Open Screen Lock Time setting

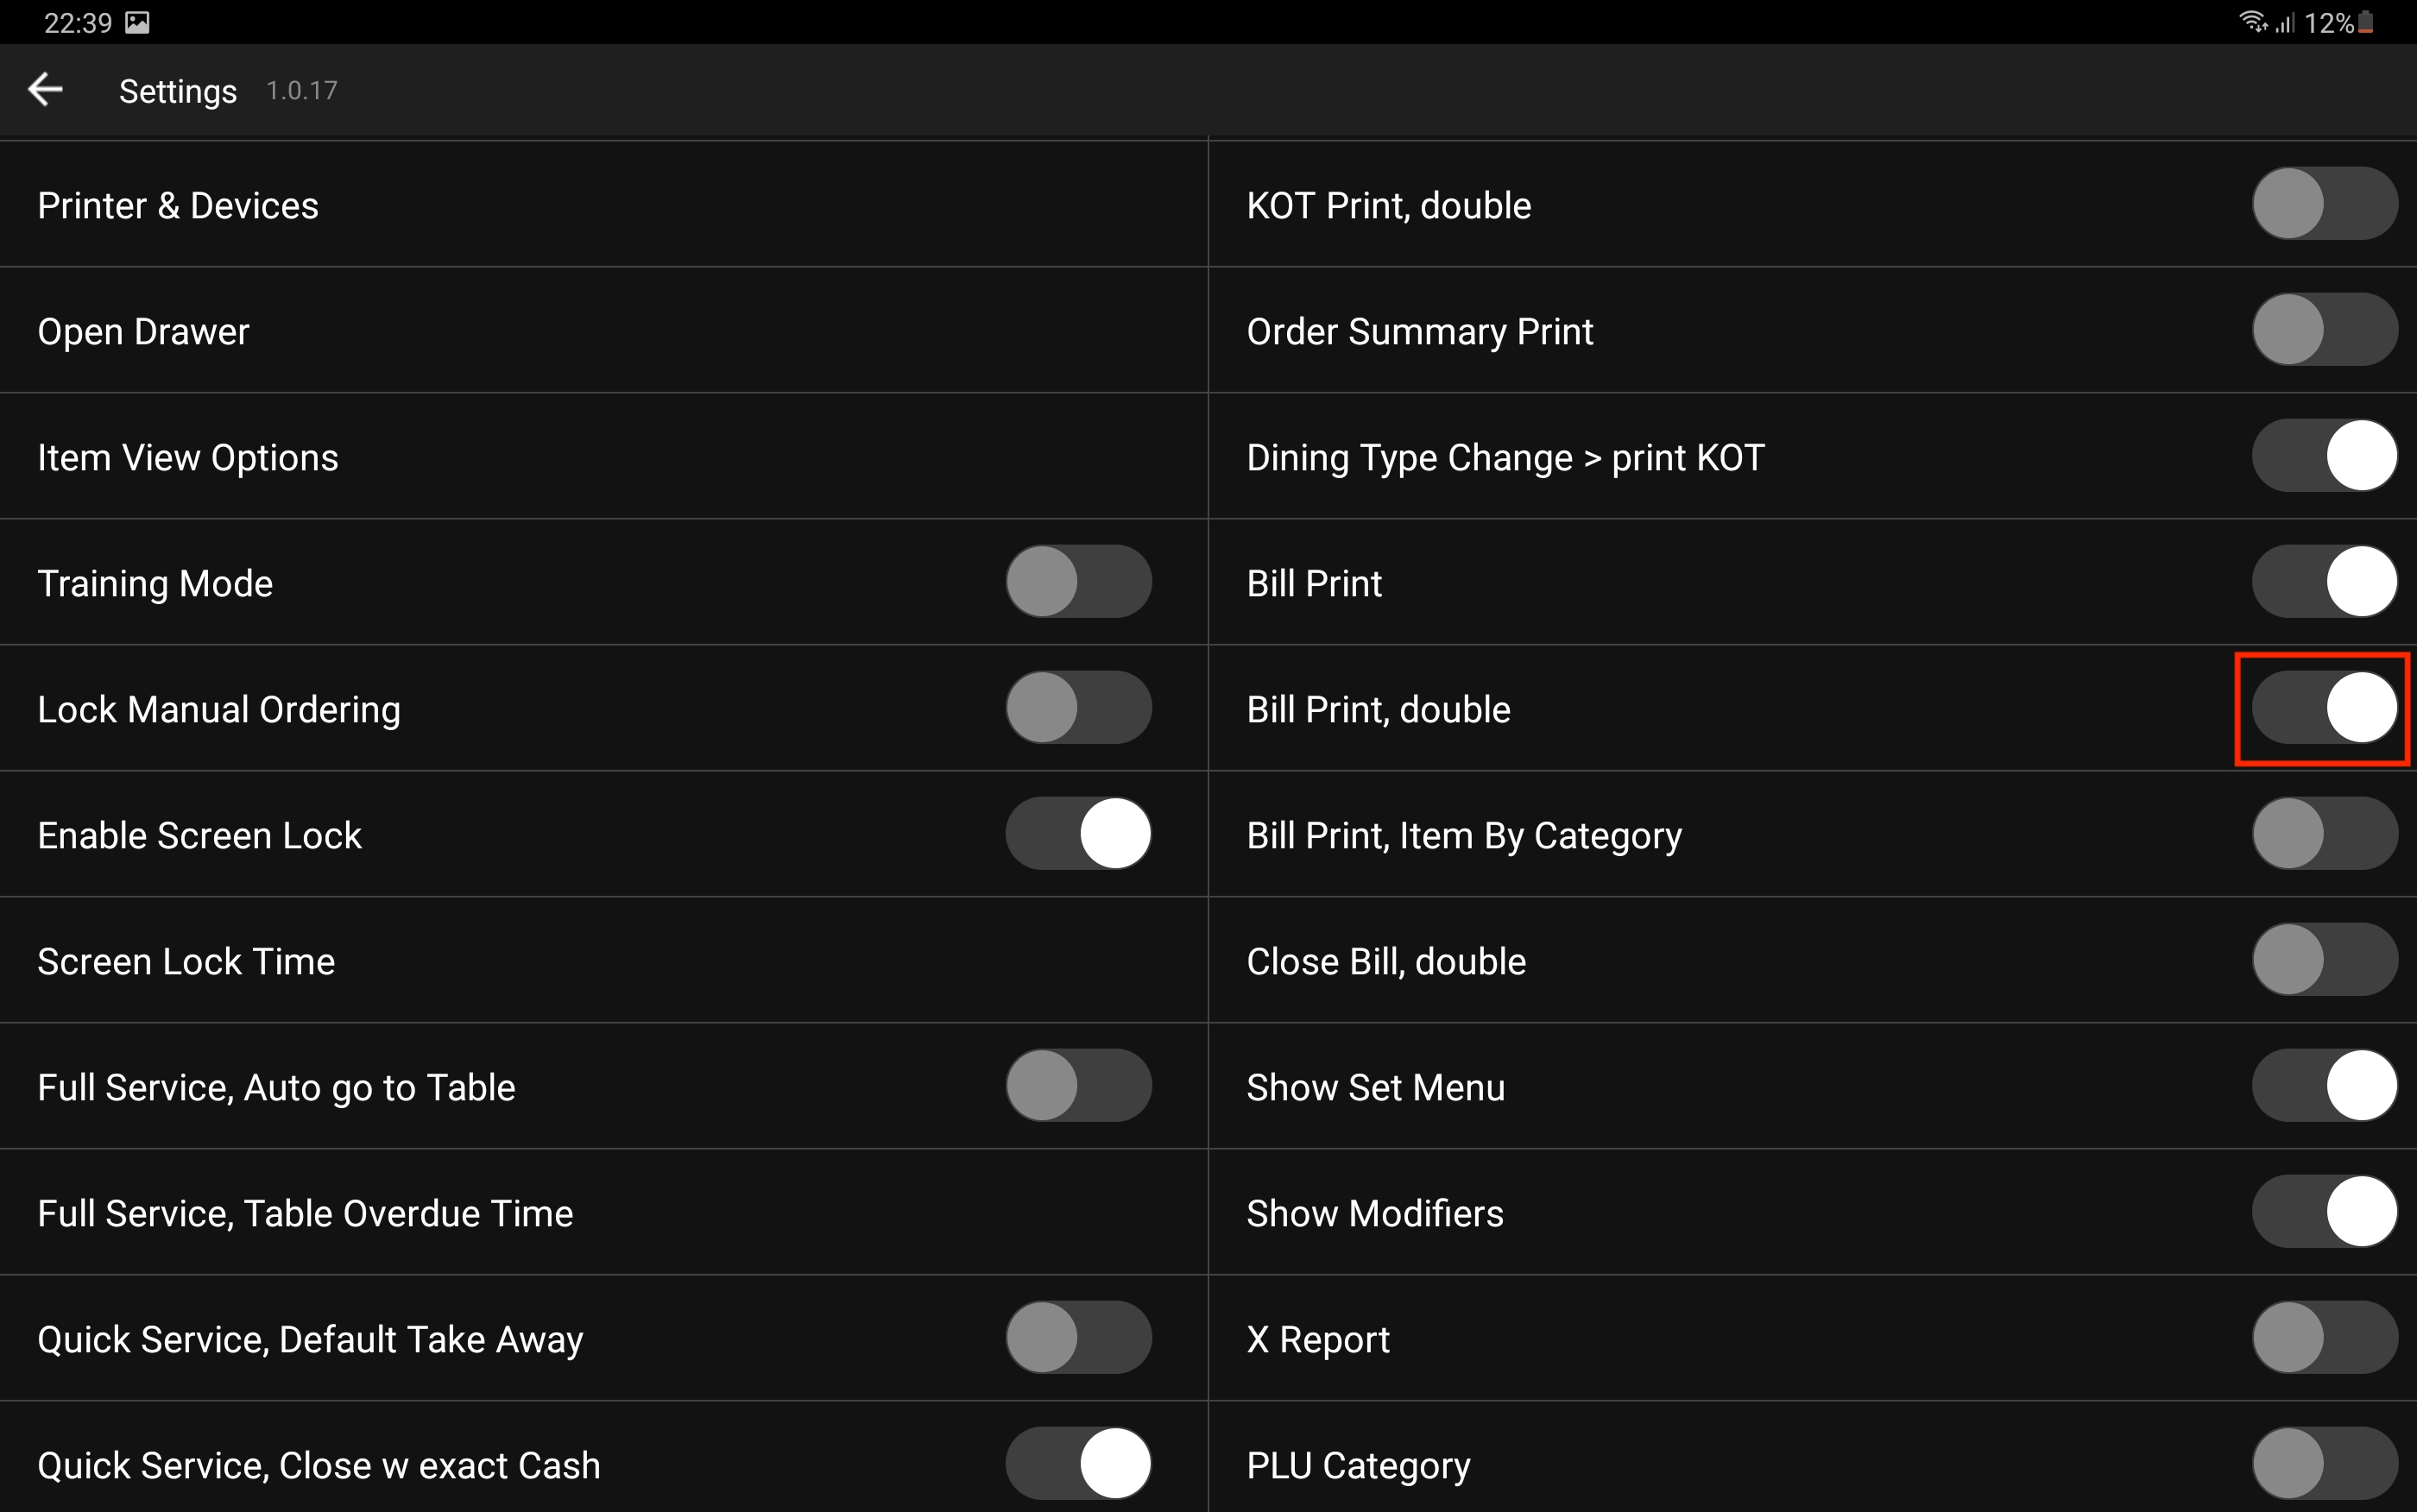click(186, 961)
